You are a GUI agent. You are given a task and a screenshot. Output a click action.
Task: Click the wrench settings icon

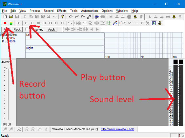89,17
